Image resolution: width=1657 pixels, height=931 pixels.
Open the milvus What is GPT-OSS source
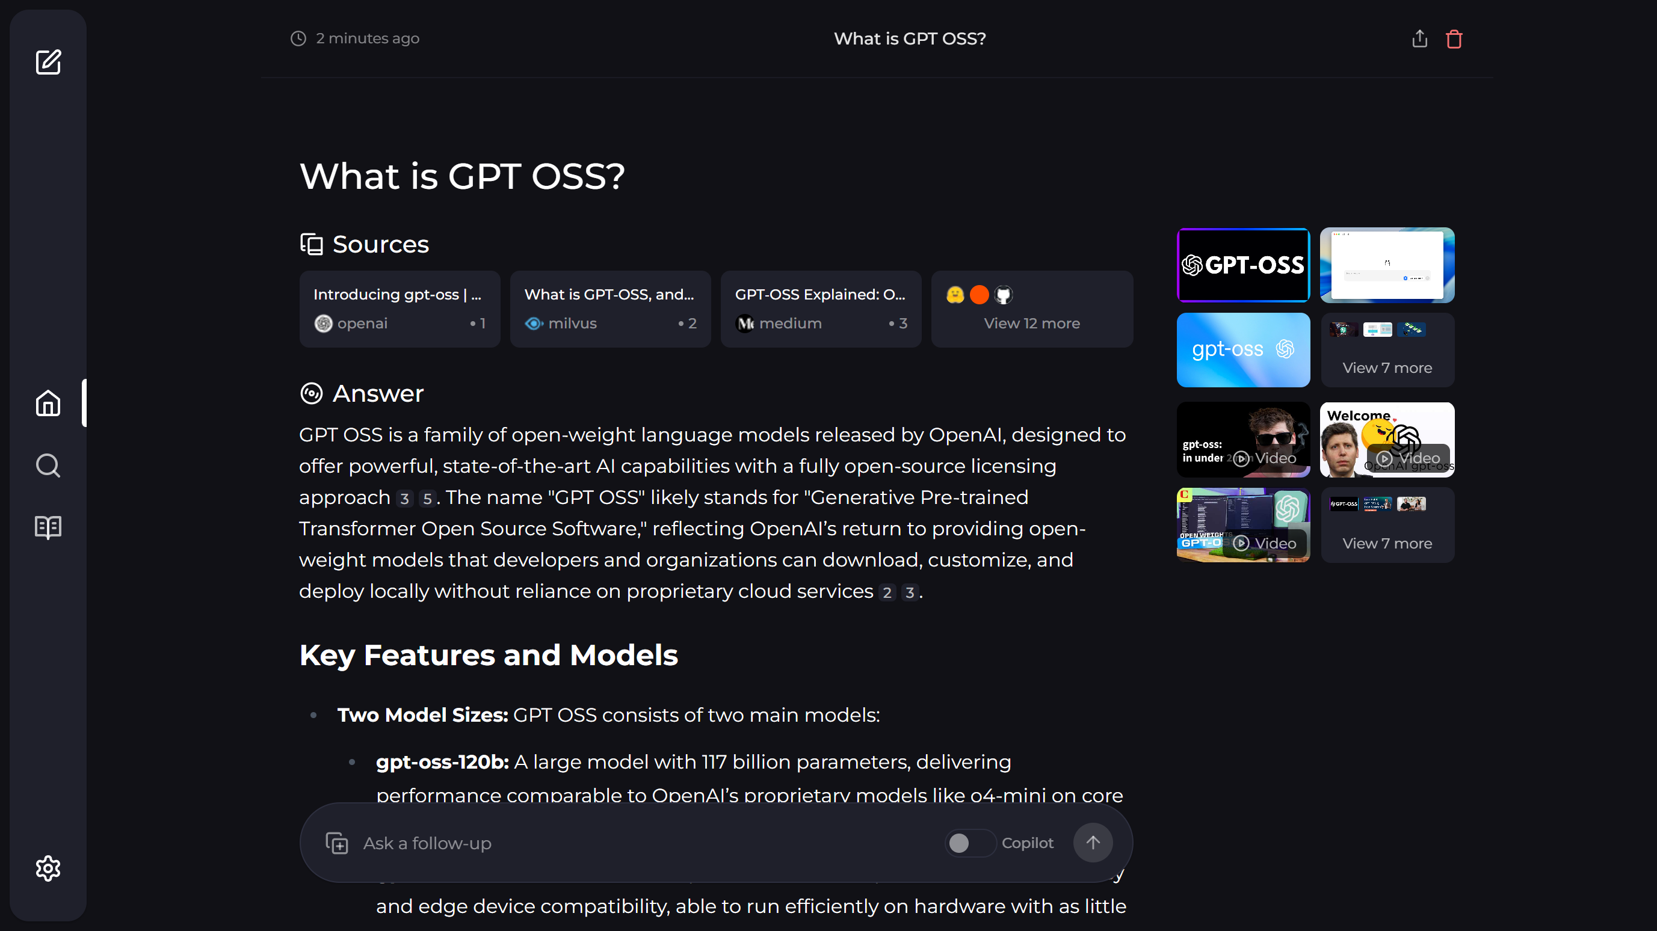(610, 309)
